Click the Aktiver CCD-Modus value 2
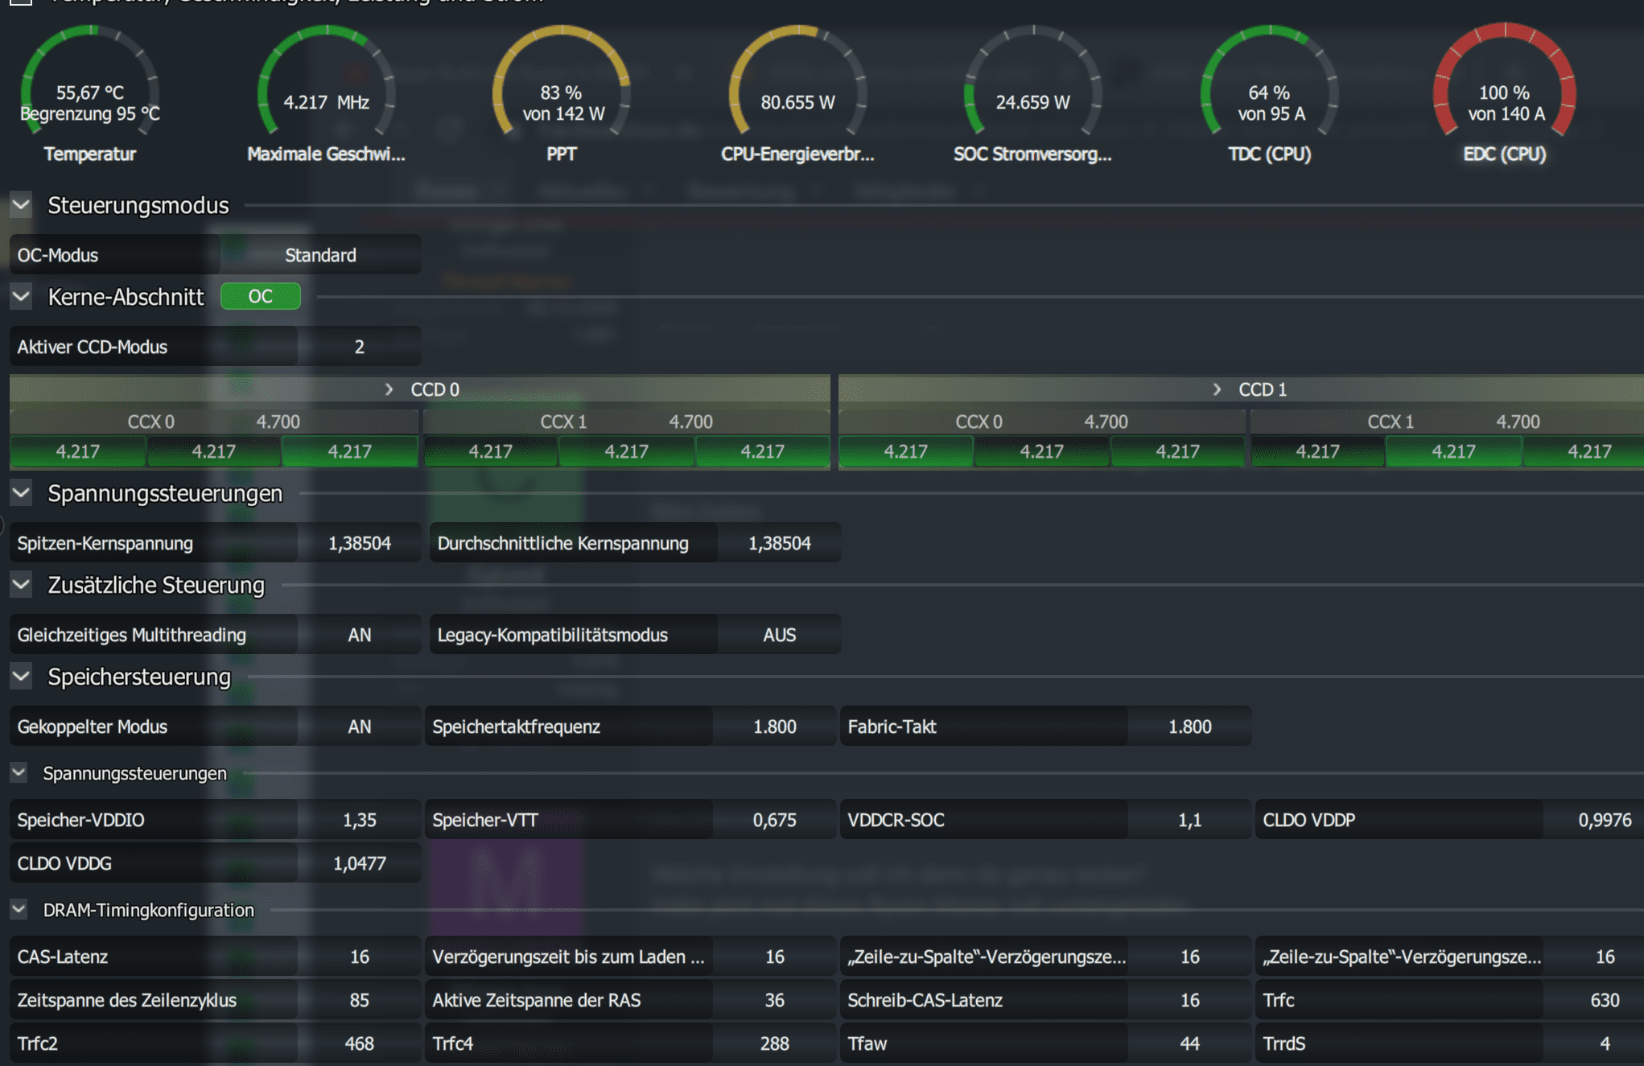The width and height of the screenshot is (1644, 1066). pyautogui.click(x=359, y=347)
